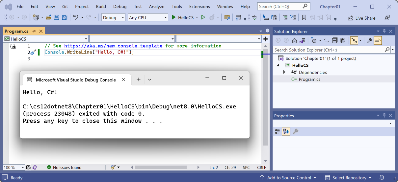Click Select Repository in the status bar
Screen dimensions: 398x182
(349, 178)
